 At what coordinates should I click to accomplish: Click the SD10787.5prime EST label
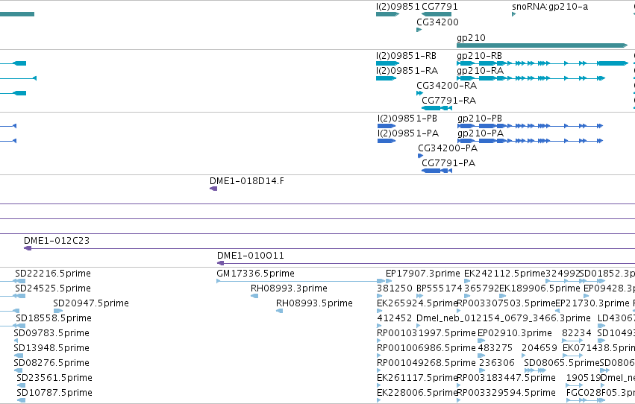pyautogui.click(x=54, y=393)
